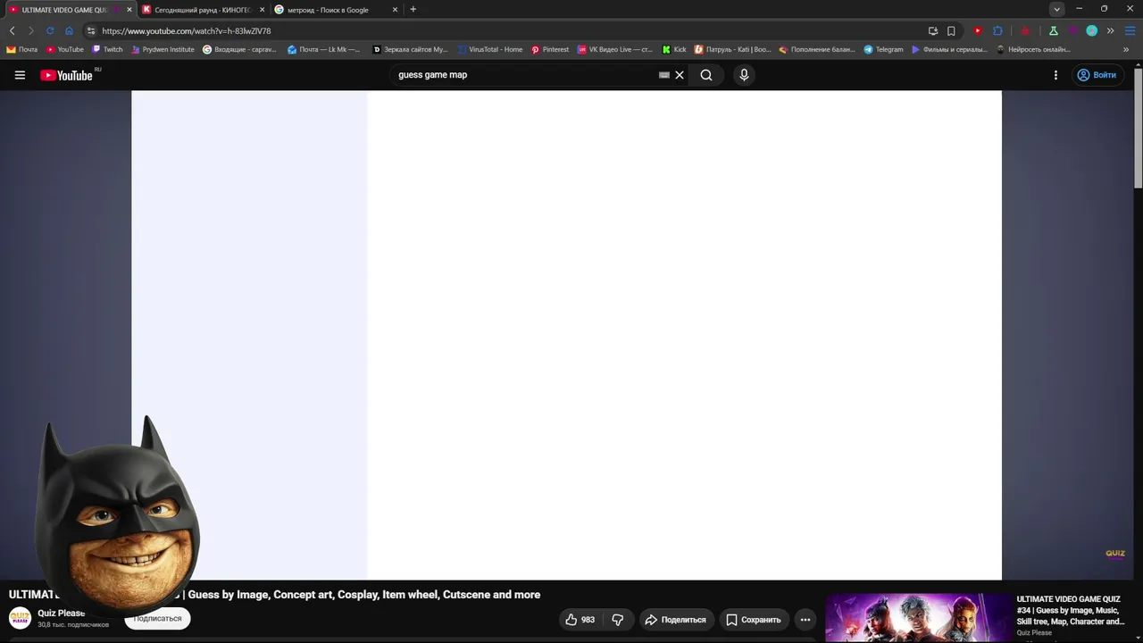View site information for the address bar
The height and width of the screenshot is (643, 1143).
pyautogui.click(x=91, y=30)
